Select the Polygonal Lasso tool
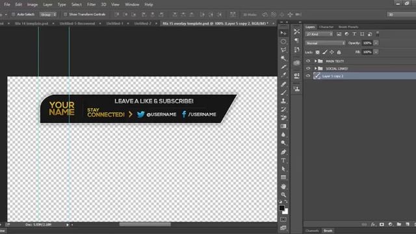 click(283, 50)
